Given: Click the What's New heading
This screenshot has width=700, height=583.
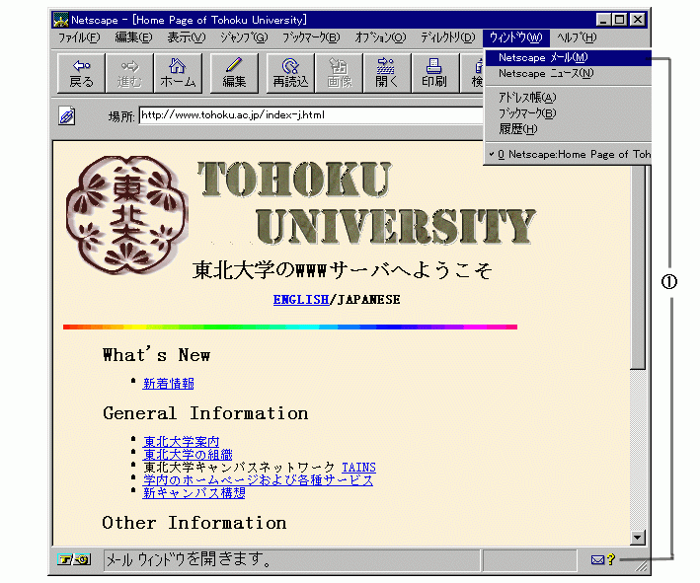Looking at the screenshot, I should coord(156,355).
